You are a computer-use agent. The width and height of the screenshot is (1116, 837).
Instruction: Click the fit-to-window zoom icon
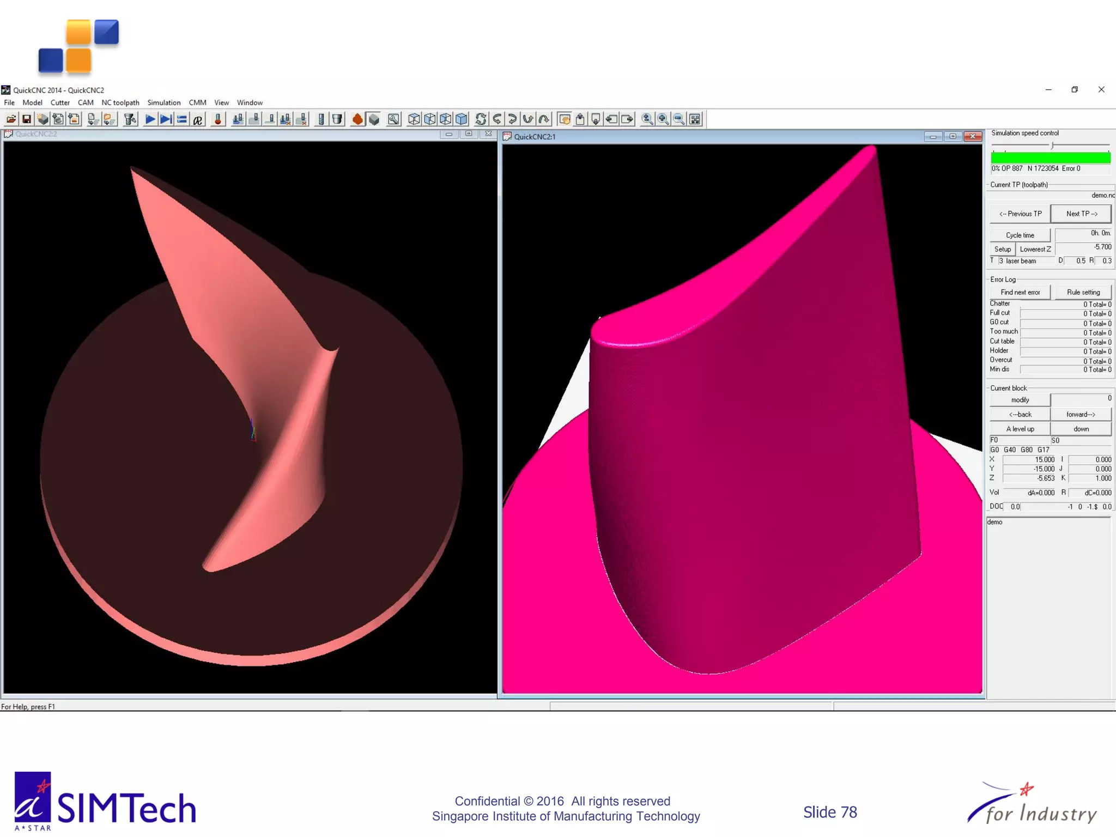695,119
